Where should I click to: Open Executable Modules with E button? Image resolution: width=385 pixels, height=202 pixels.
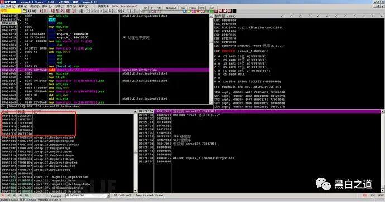point(92,11)
